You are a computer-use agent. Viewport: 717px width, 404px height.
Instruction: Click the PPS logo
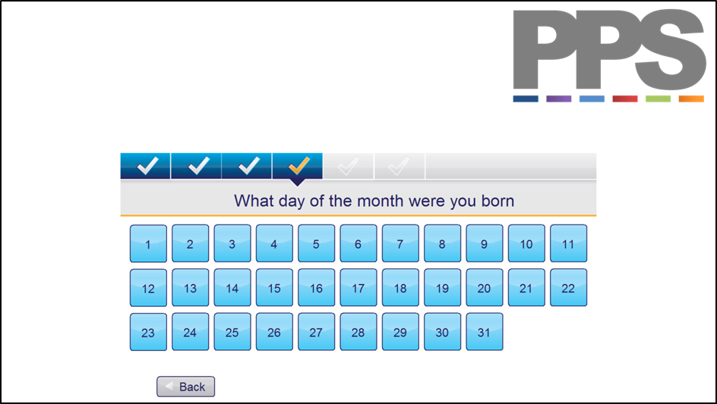(609, 55)
